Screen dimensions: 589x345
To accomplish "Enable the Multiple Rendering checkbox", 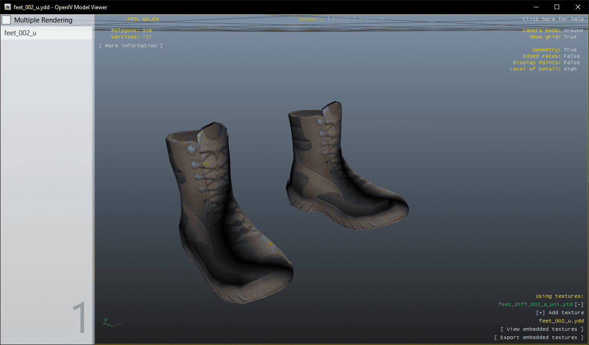I will tap(6, 20).
